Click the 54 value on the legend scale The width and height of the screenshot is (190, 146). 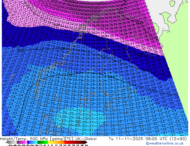click(86, 145)
